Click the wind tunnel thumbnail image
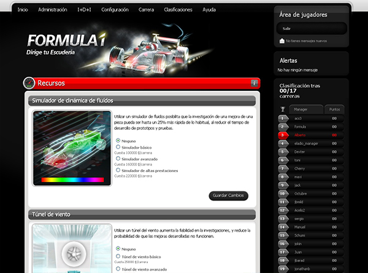This screenshot has width=368, height=273. click(x=72, y=248)
